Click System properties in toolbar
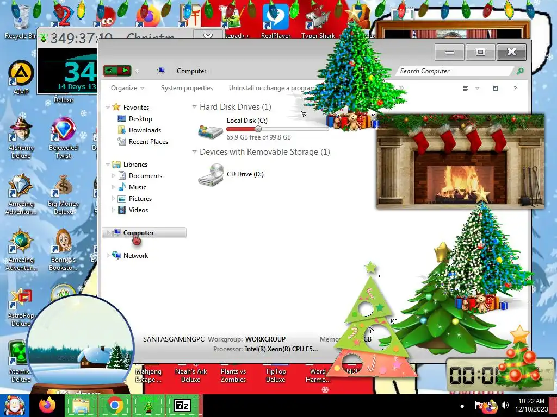This screenshot has width=557, height=417. point(187,88)
